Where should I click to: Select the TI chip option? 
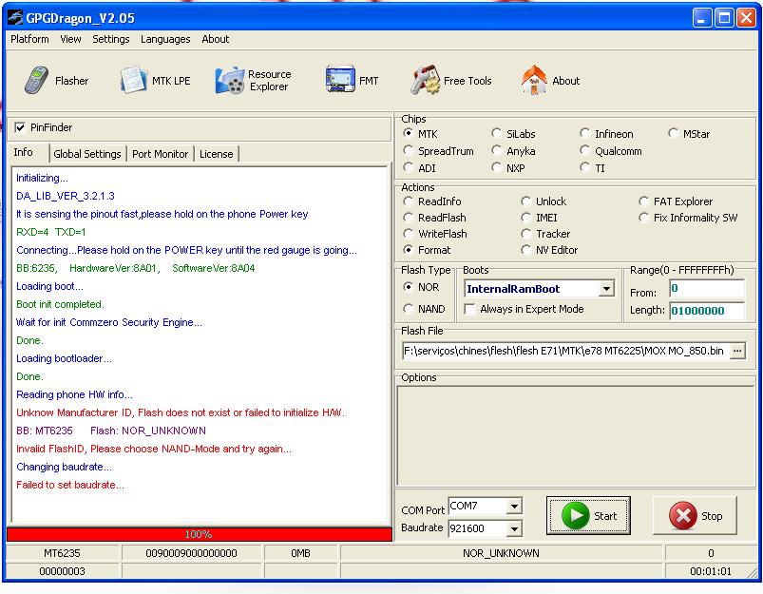[585, 168]
